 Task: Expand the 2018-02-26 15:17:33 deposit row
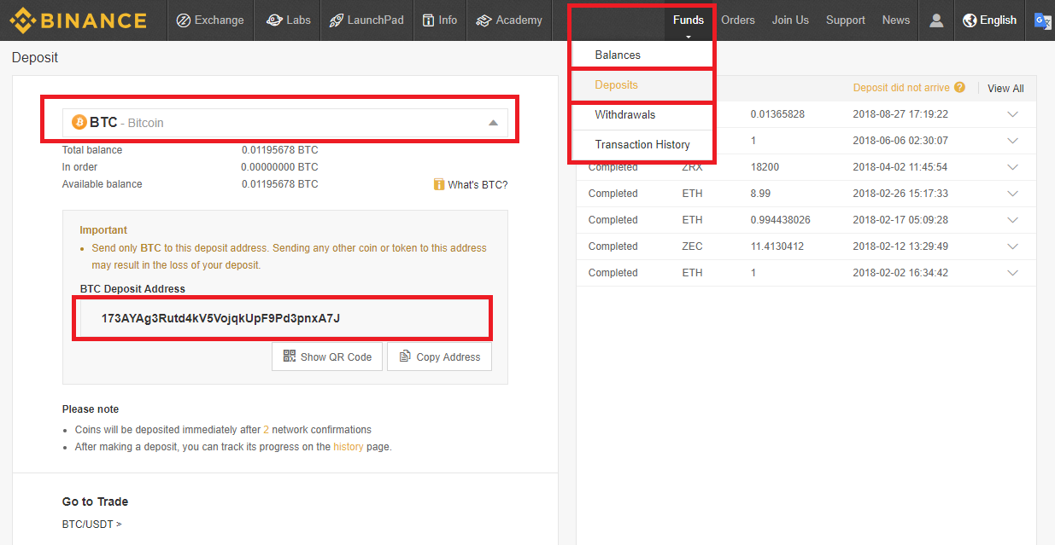[1013, 194]
